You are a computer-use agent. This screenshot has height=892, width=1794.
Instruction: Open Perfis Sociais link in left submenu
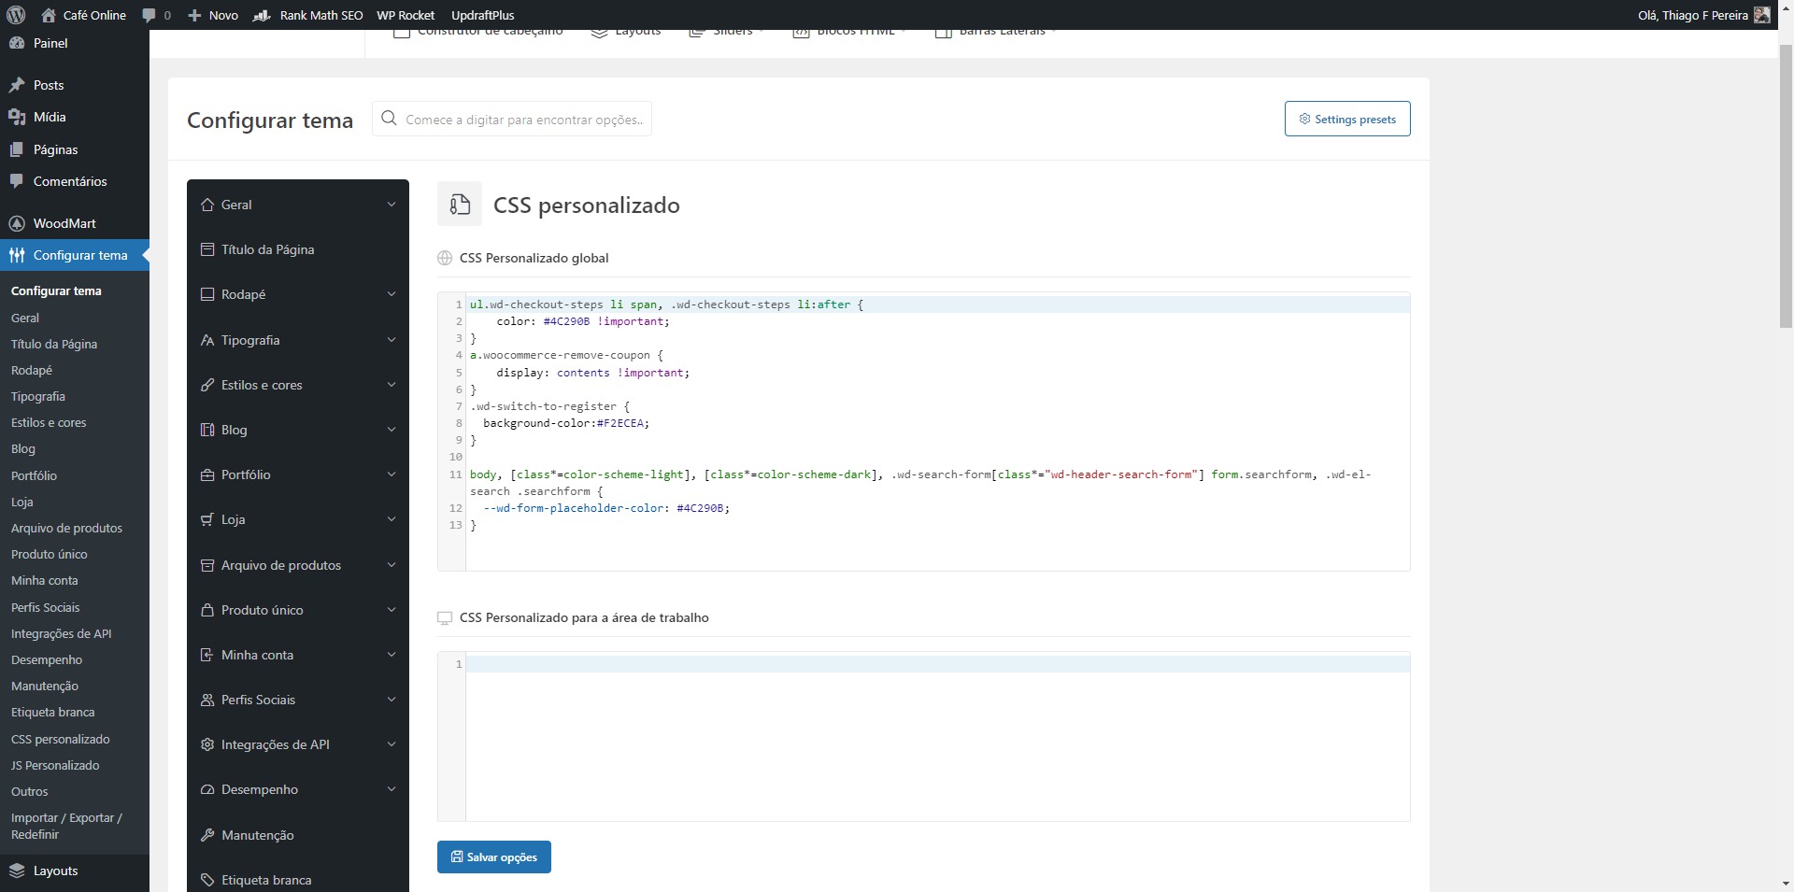tap(46, 607)
